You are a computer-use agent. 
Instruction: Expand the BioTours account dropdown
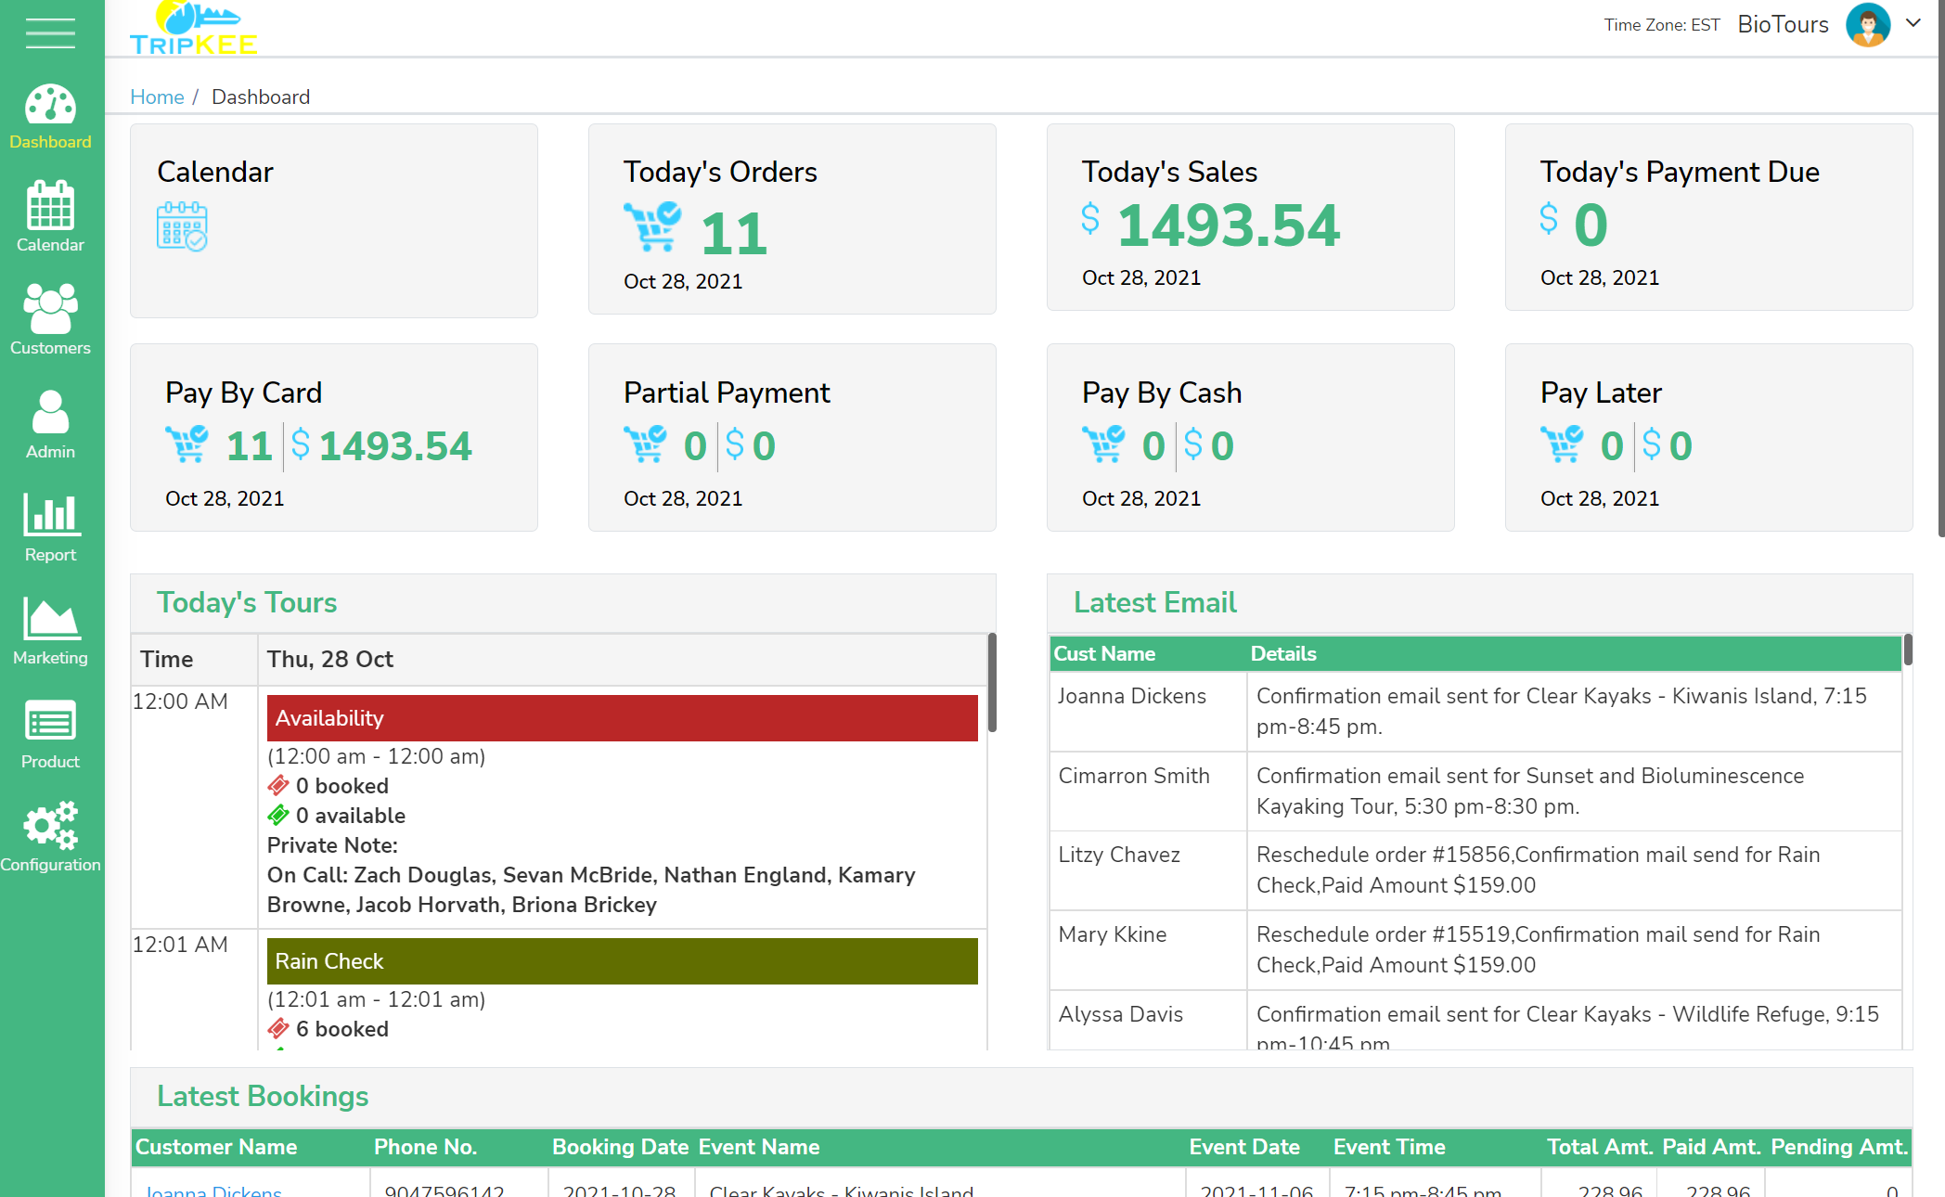[x=1782, y=24]
